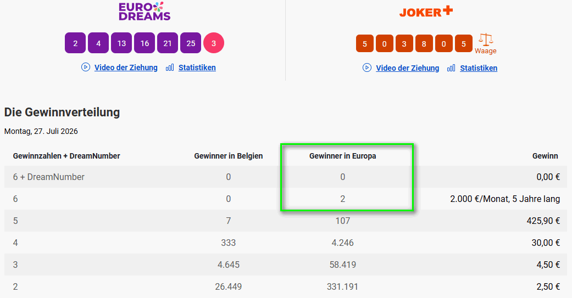Click the EuroDreams statistics bar chart icon
The height and width of the screenshot is (298, 572).
[170, 68]
